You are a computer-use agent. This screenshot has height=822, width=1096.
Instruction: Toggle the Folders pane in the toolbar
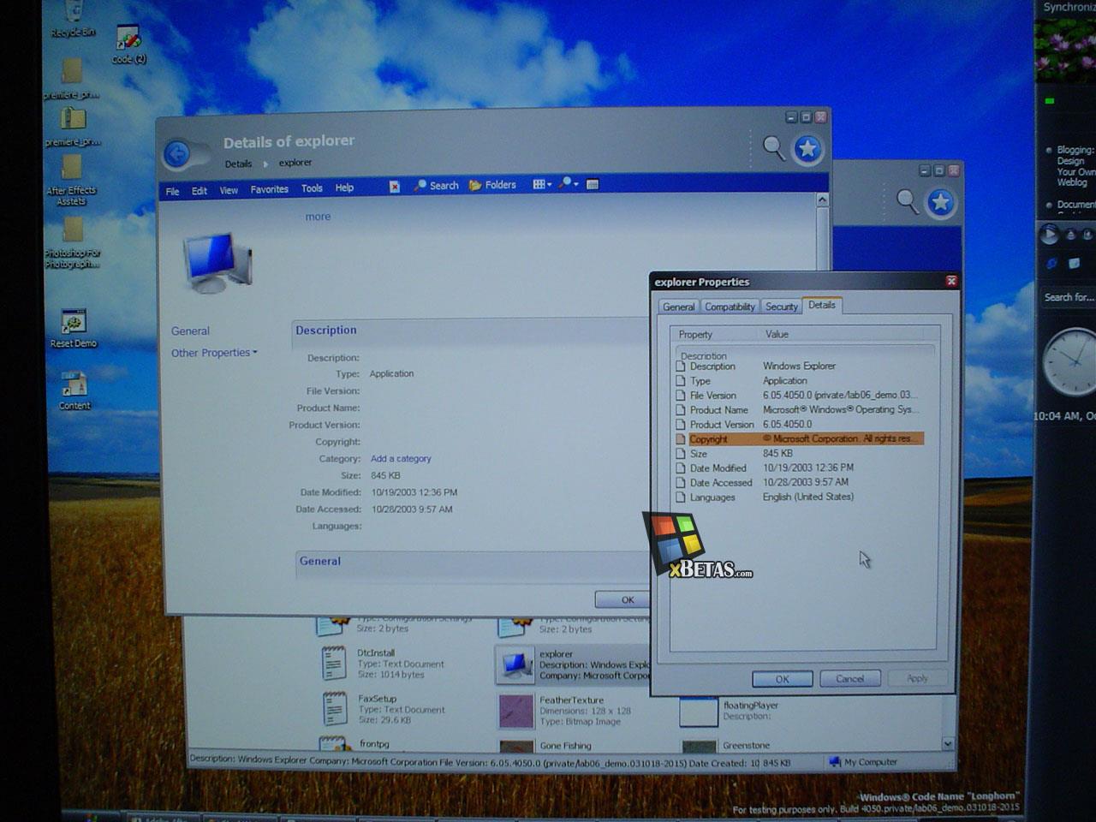[492, 185]
